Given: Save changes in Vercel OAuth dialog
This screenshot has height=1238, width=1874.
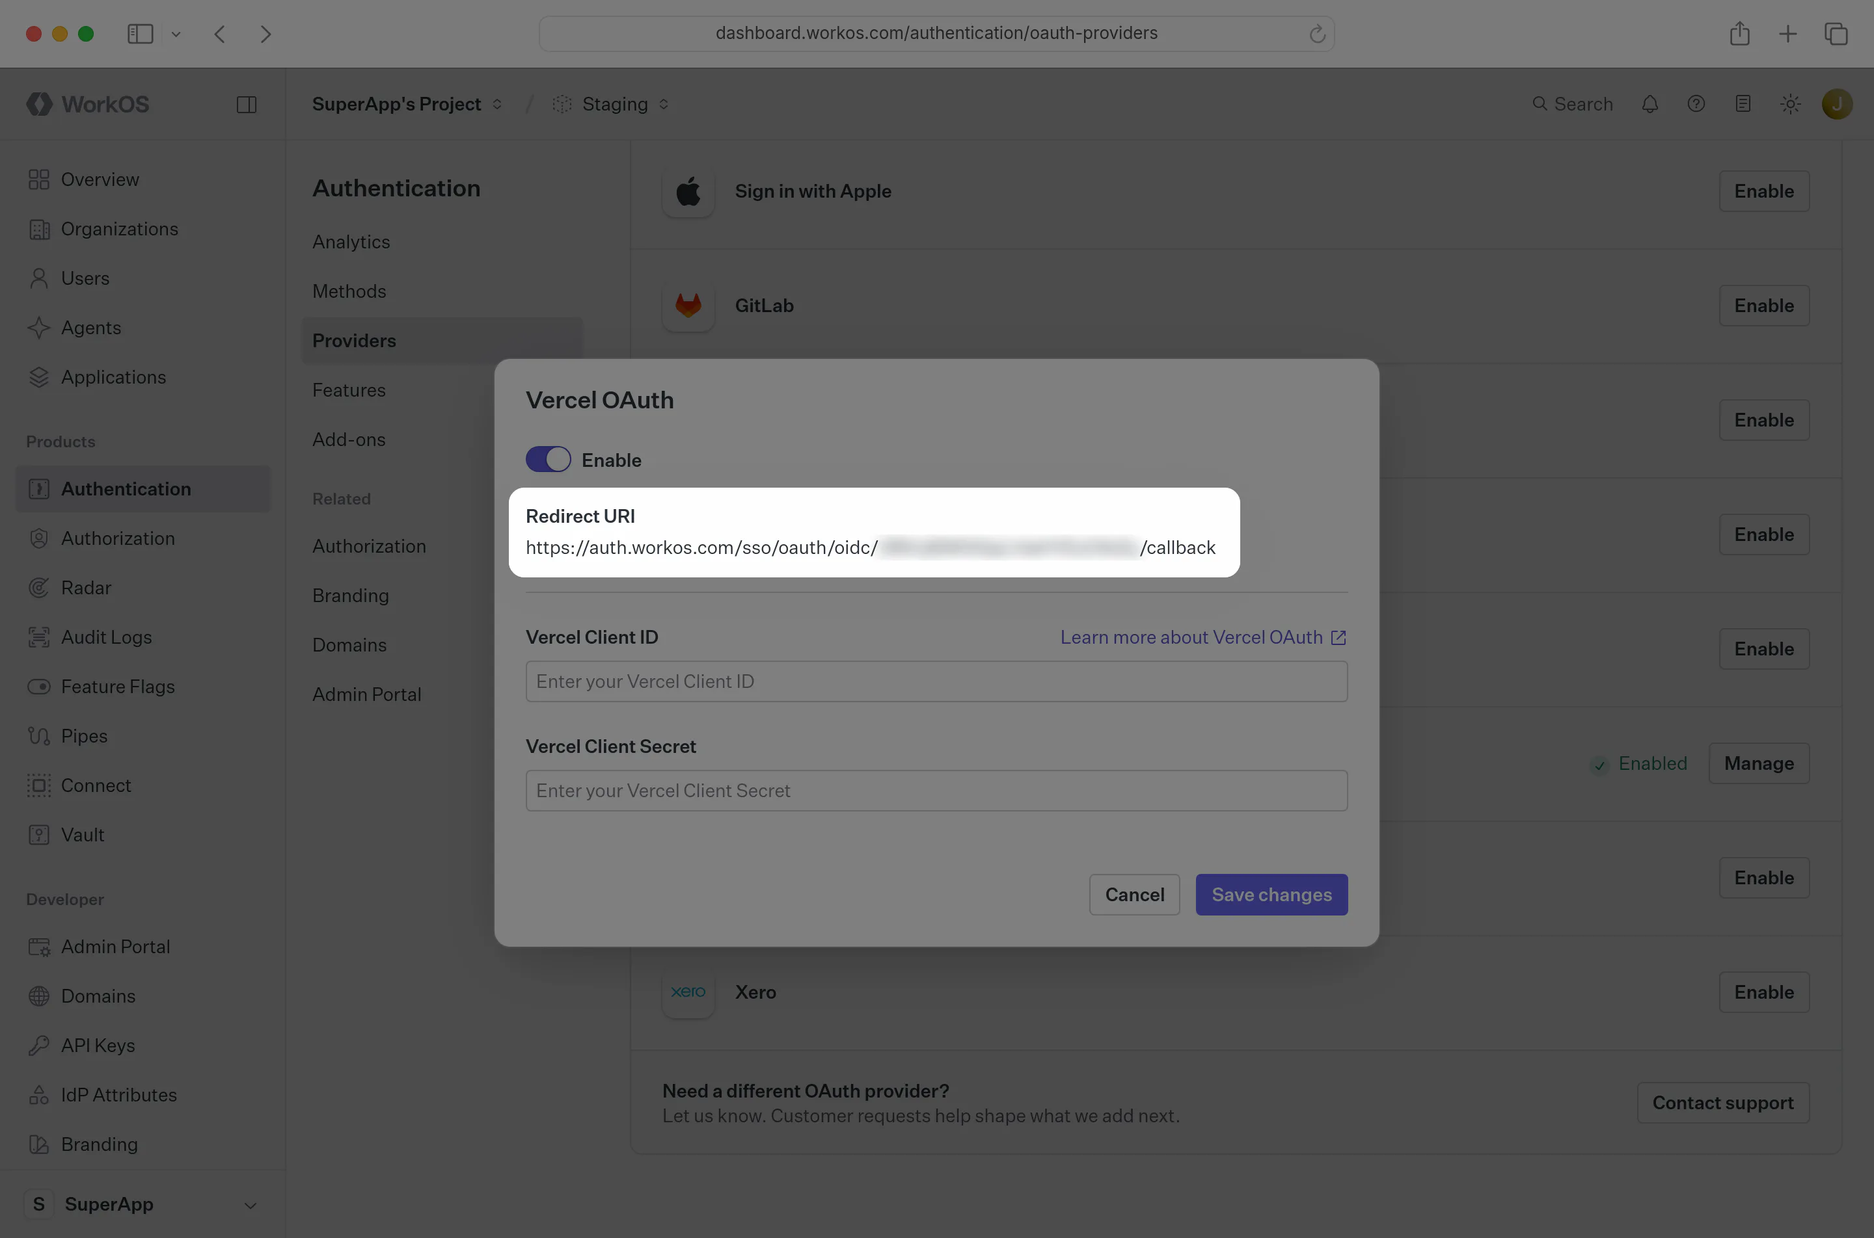Looking at the screenshot, I should coord(1271,895).
